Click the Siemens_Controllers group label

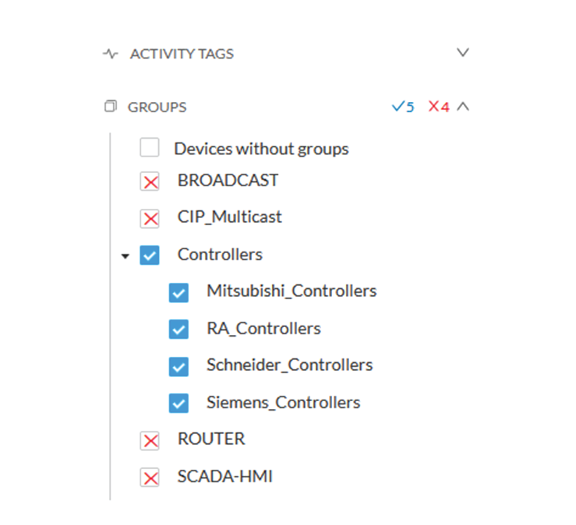pos(283,403)
